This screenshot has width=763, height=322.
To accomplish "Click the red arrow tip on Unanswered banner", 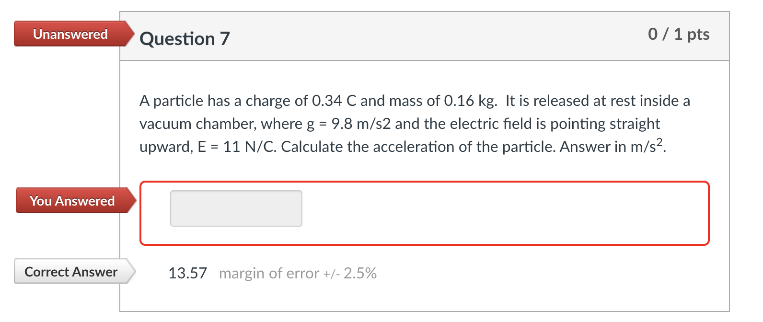I will coord(130,34).
